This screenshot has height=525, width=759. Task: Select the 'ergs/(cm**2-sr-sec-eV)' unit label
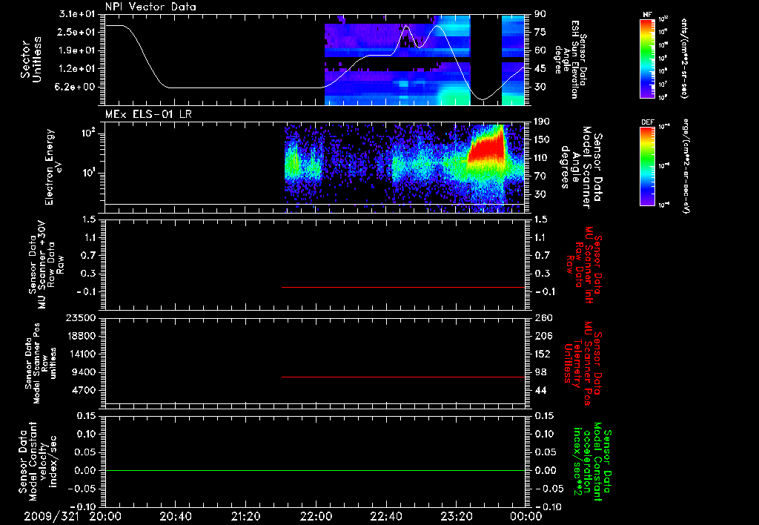coord(686,165)
